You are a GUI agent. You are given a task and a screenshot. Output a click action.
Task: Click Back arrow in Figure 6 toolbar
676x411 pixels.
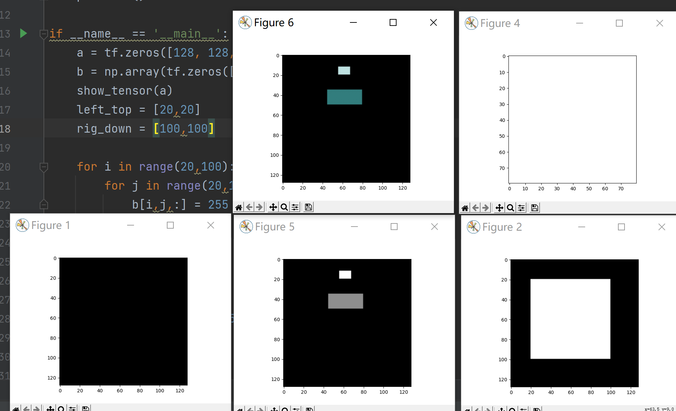pyautogui.click(x=249, y=207)
